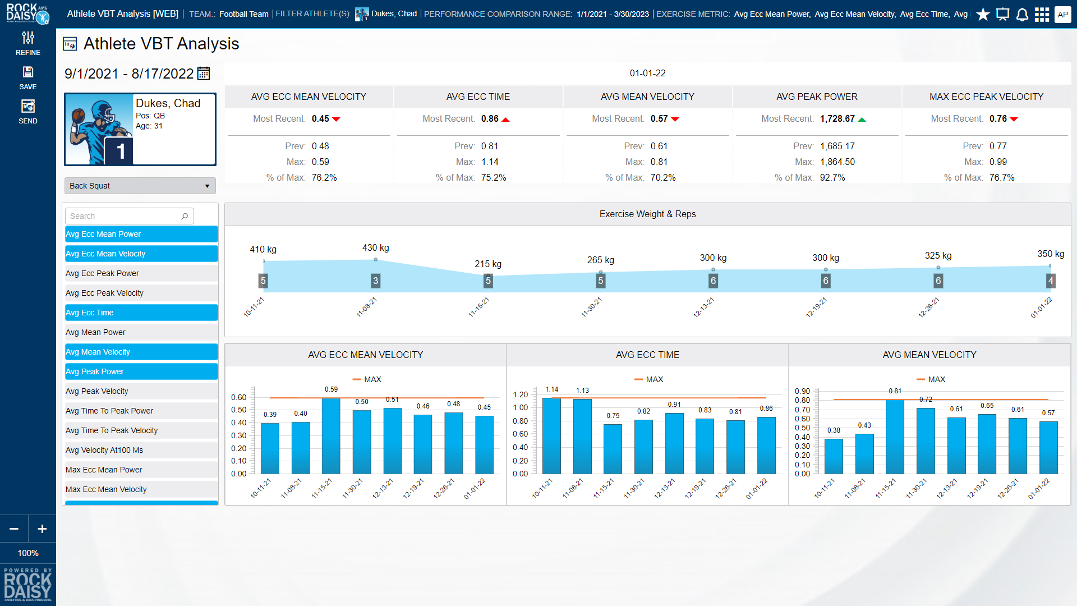The image size is (1077, 606).
Task: Click the Rock Daisy logo link
Action: pos(27,13)
